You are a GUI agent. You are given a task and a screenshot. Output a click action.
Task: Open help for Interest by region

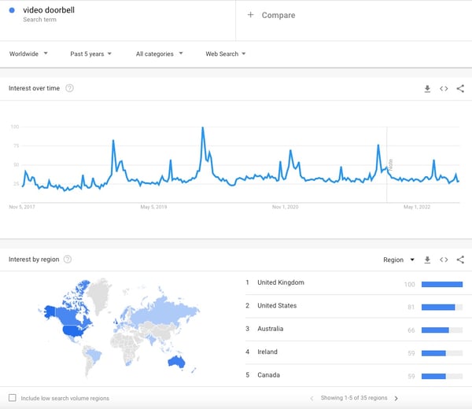[68, 259]
